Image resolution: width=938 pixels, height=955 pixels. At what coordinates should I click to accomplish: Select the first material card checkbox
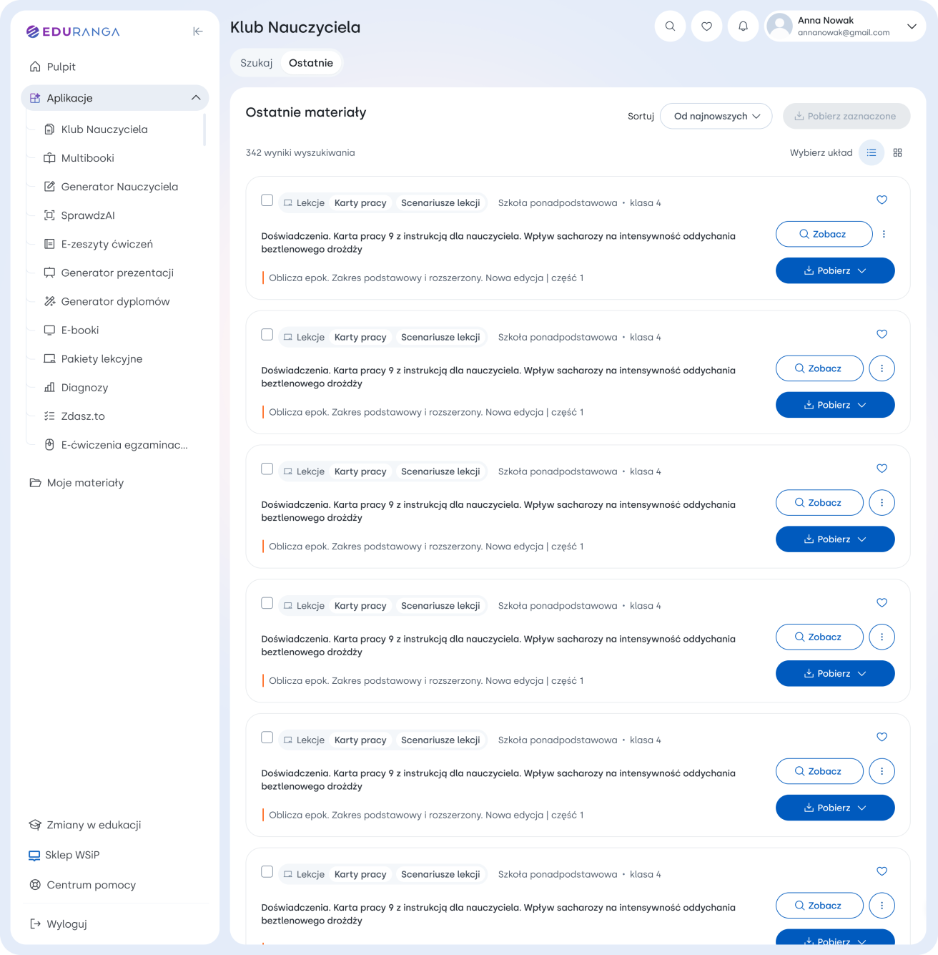pos(267,200)
